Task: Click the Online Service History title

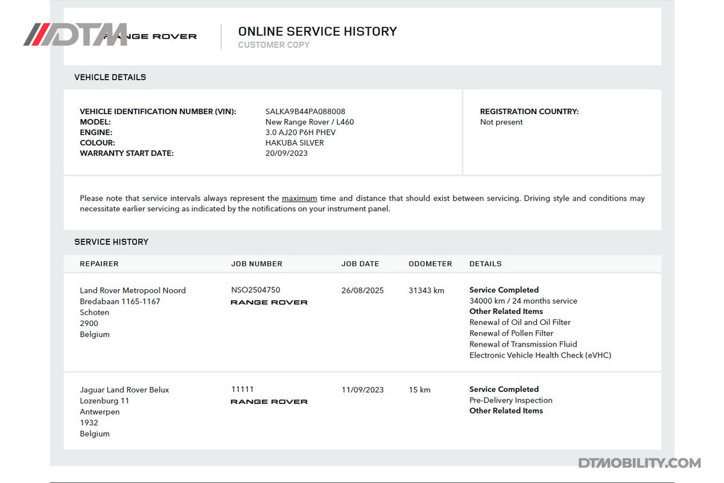Action: point(317,31)
